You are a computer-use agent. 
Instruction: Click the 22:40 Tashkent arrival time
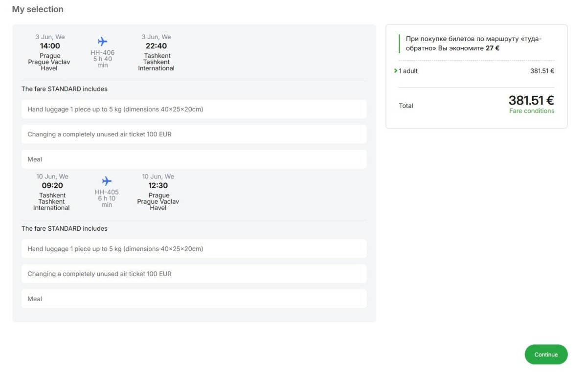pyautogui.click(x=156, y=46)
